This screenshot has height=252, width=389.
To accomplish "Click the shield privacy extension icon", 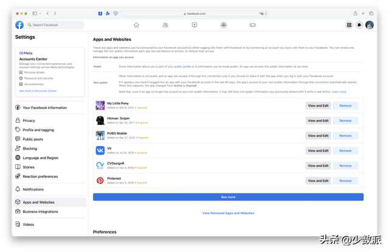I will point(115,13).
